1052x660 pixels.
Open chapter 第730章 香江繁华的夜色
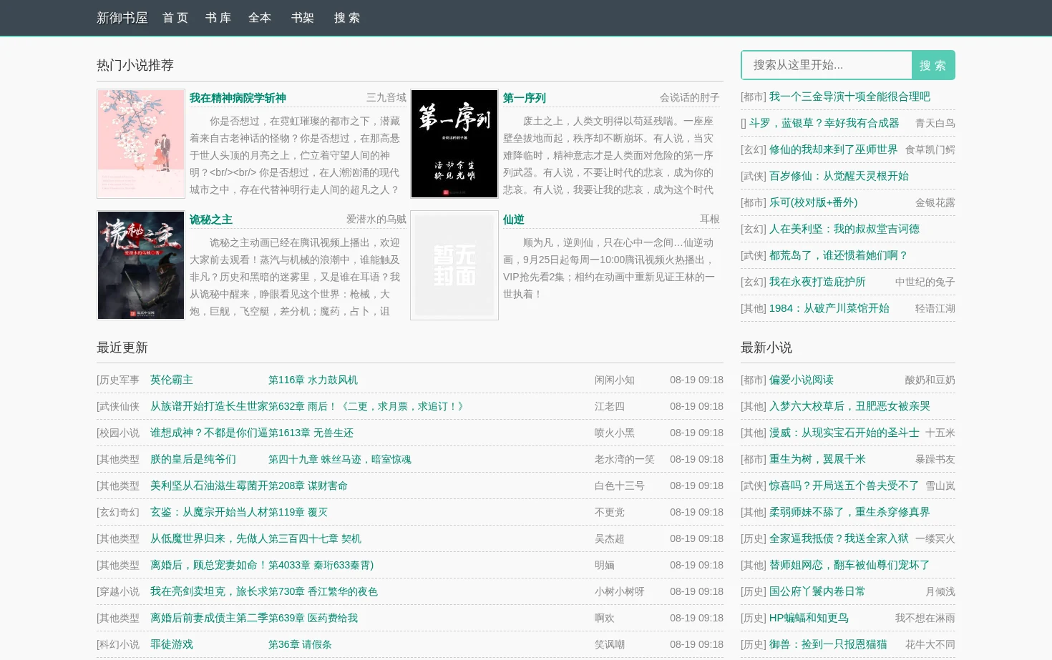point(323,591)
